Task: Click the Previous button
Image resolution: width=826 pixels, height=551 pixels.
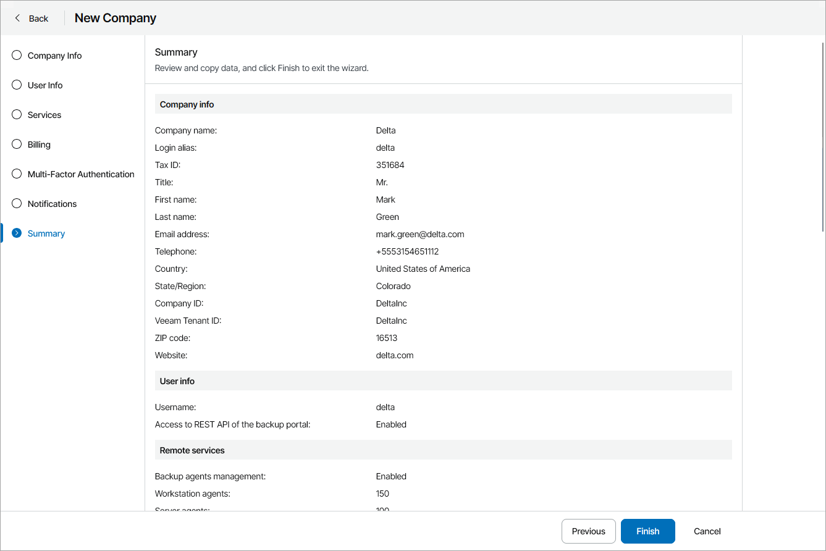Action: 588,531
